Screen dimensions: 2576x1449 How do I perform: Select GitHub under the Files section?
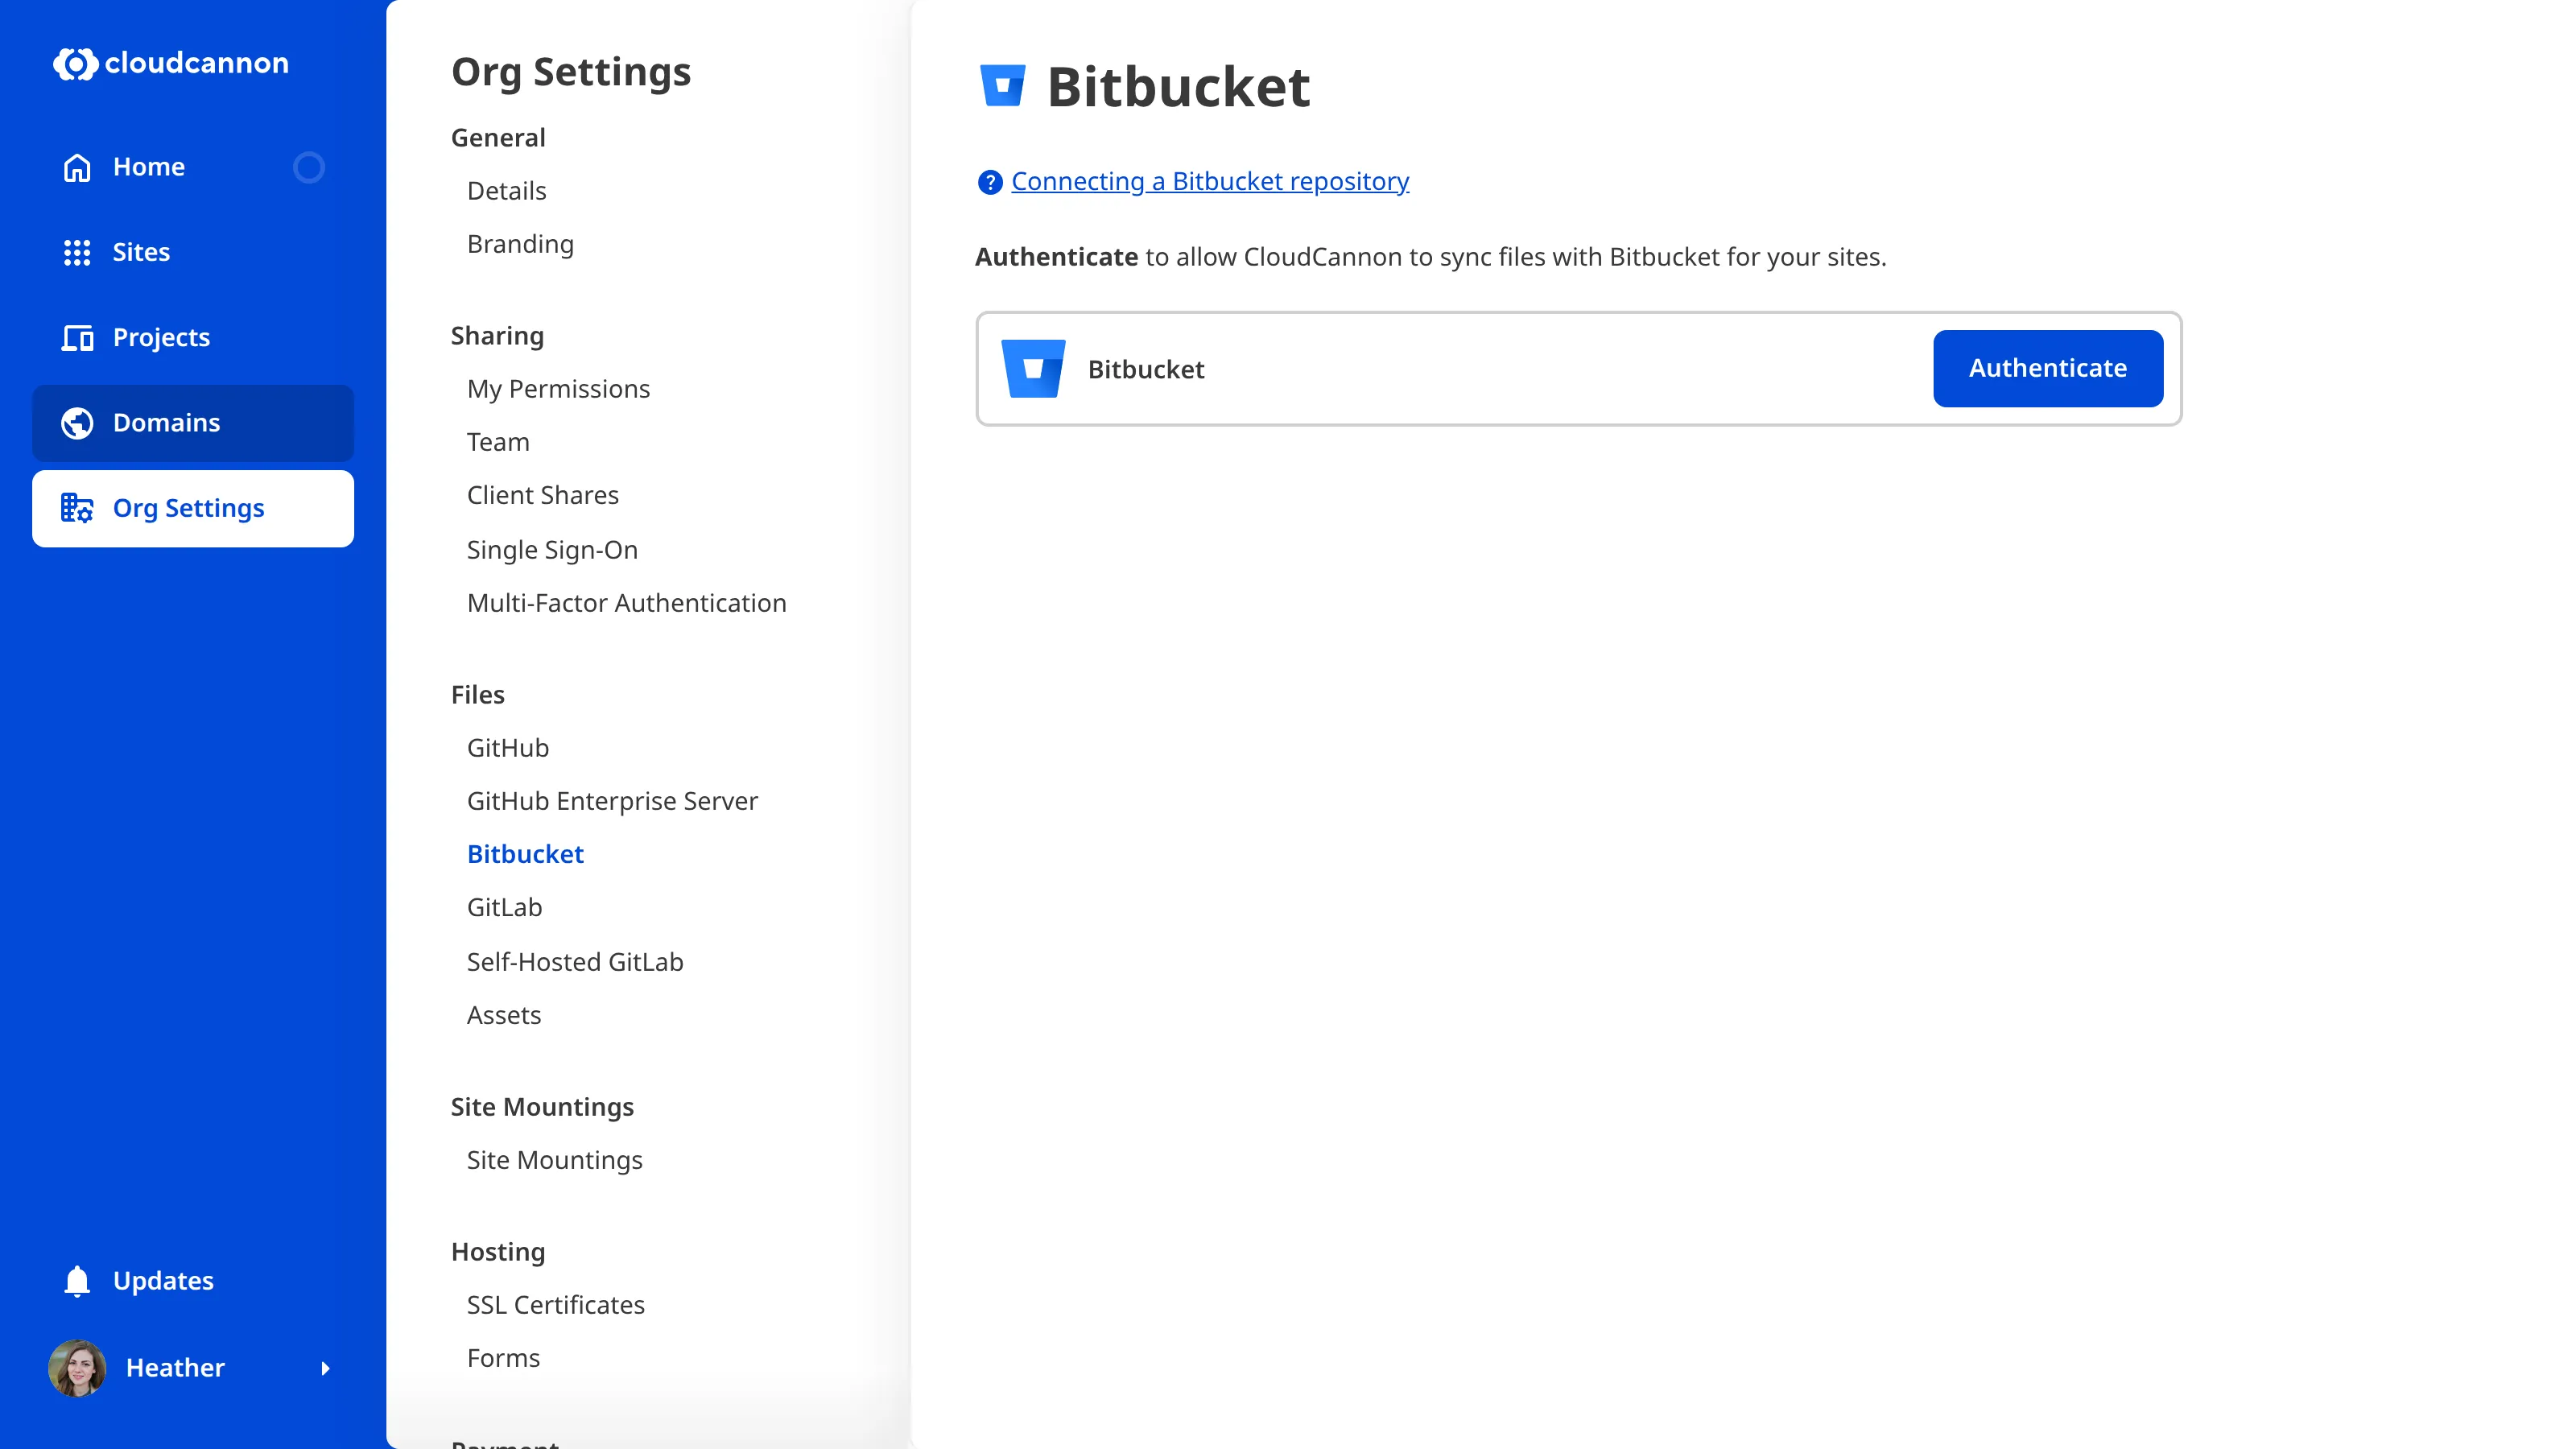(508, 747)
